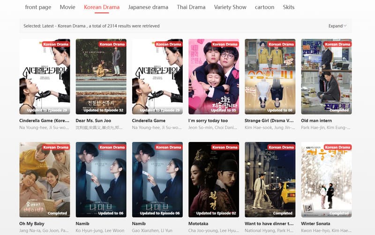Click Completed label on Oh My Baby
Image resolution: width=375 pixels, height=235 pixels.
(57, 213)
